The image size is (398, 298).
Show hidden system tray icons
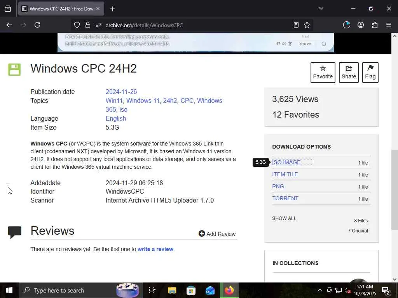320,290
